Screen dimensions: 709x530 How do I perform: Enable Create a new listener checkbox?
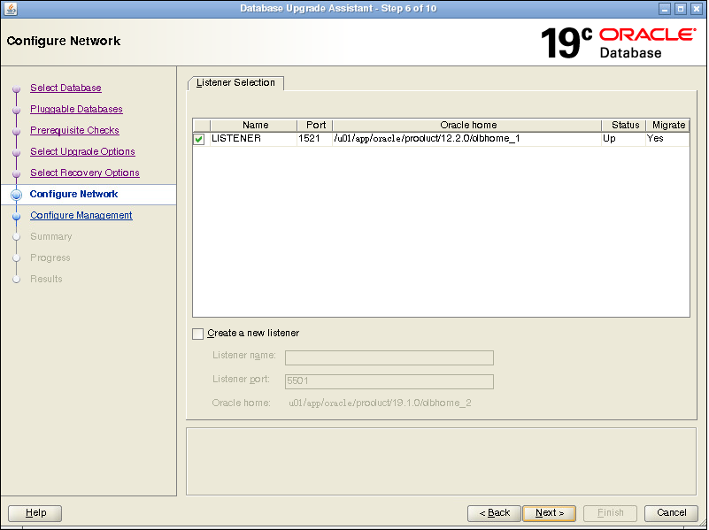pos(197,334)
